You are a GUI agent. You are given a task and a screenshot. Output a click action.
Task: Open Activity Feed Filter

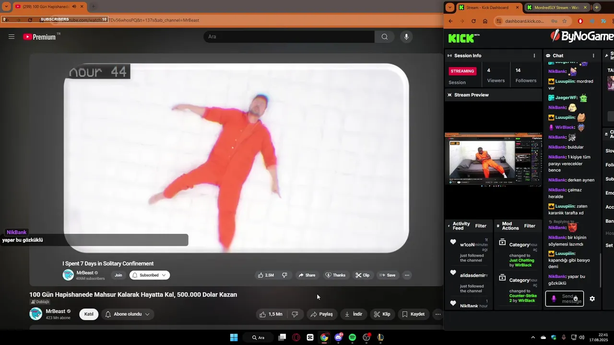481,226
